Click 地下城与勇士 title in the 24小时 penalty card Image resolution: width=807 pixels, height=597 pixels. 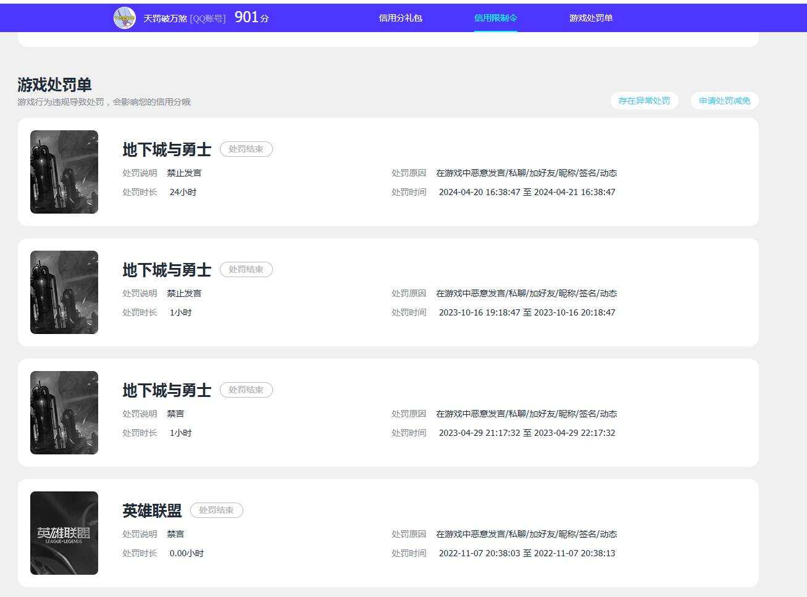click(167, 149)
